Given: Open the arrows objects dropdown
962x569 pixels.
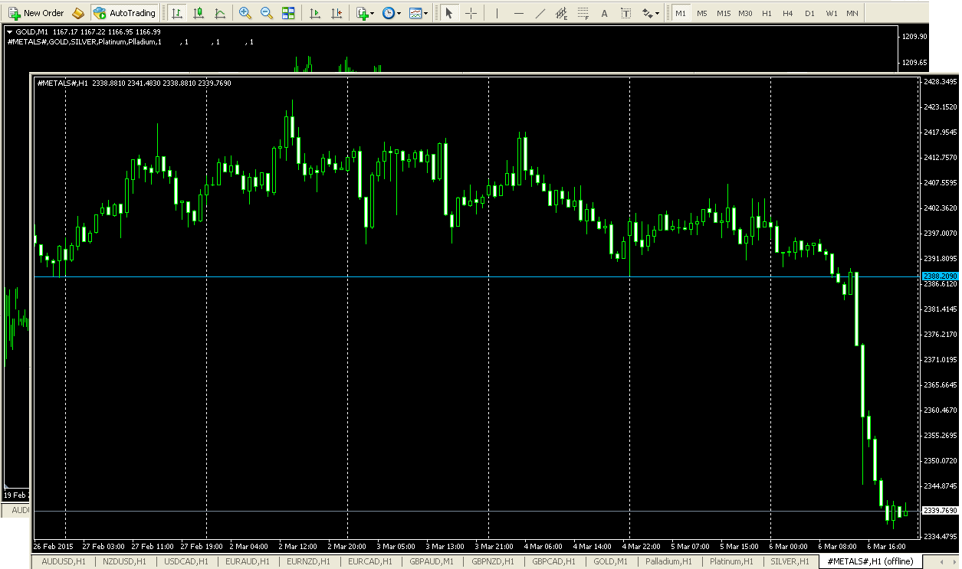Looking at the screenshot, I should 651,13.
